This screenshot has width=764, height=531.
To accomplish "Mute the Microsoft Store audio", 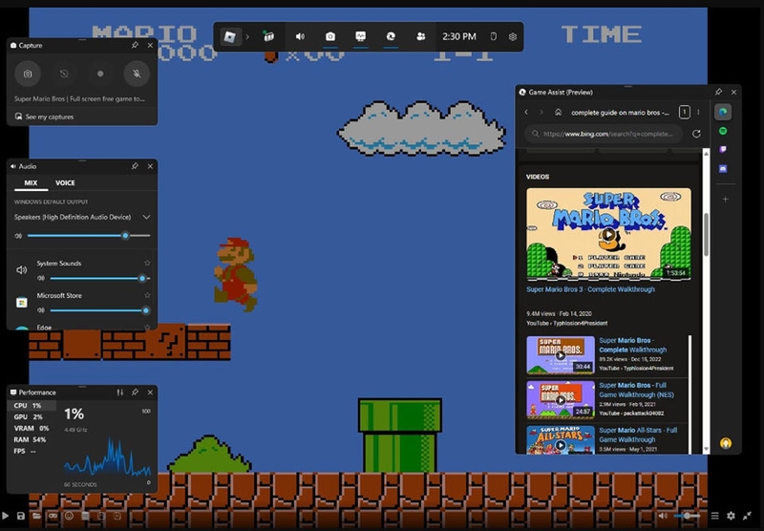I will [x=41, y=310].
